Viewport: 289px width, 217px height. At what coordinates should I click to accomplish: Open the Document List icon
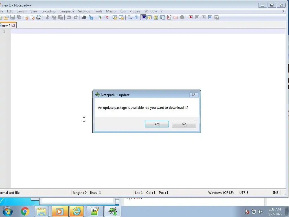[163, 17]
